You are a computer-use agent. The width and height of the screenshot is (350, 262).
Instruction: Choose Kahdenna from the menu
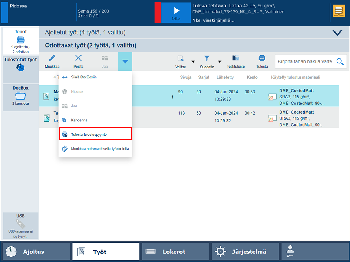point(95,120)
